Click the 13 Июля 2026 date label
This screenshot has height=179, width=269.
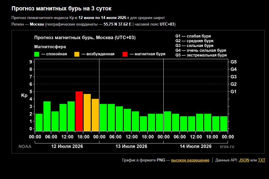[x=131, y=146]
